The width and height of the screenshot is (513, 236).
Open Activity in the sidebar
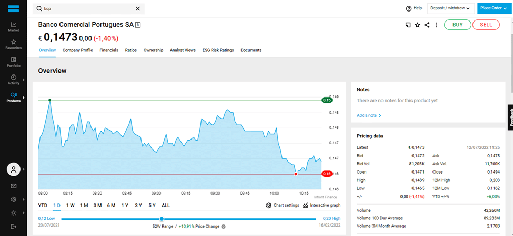pos(13,80)
